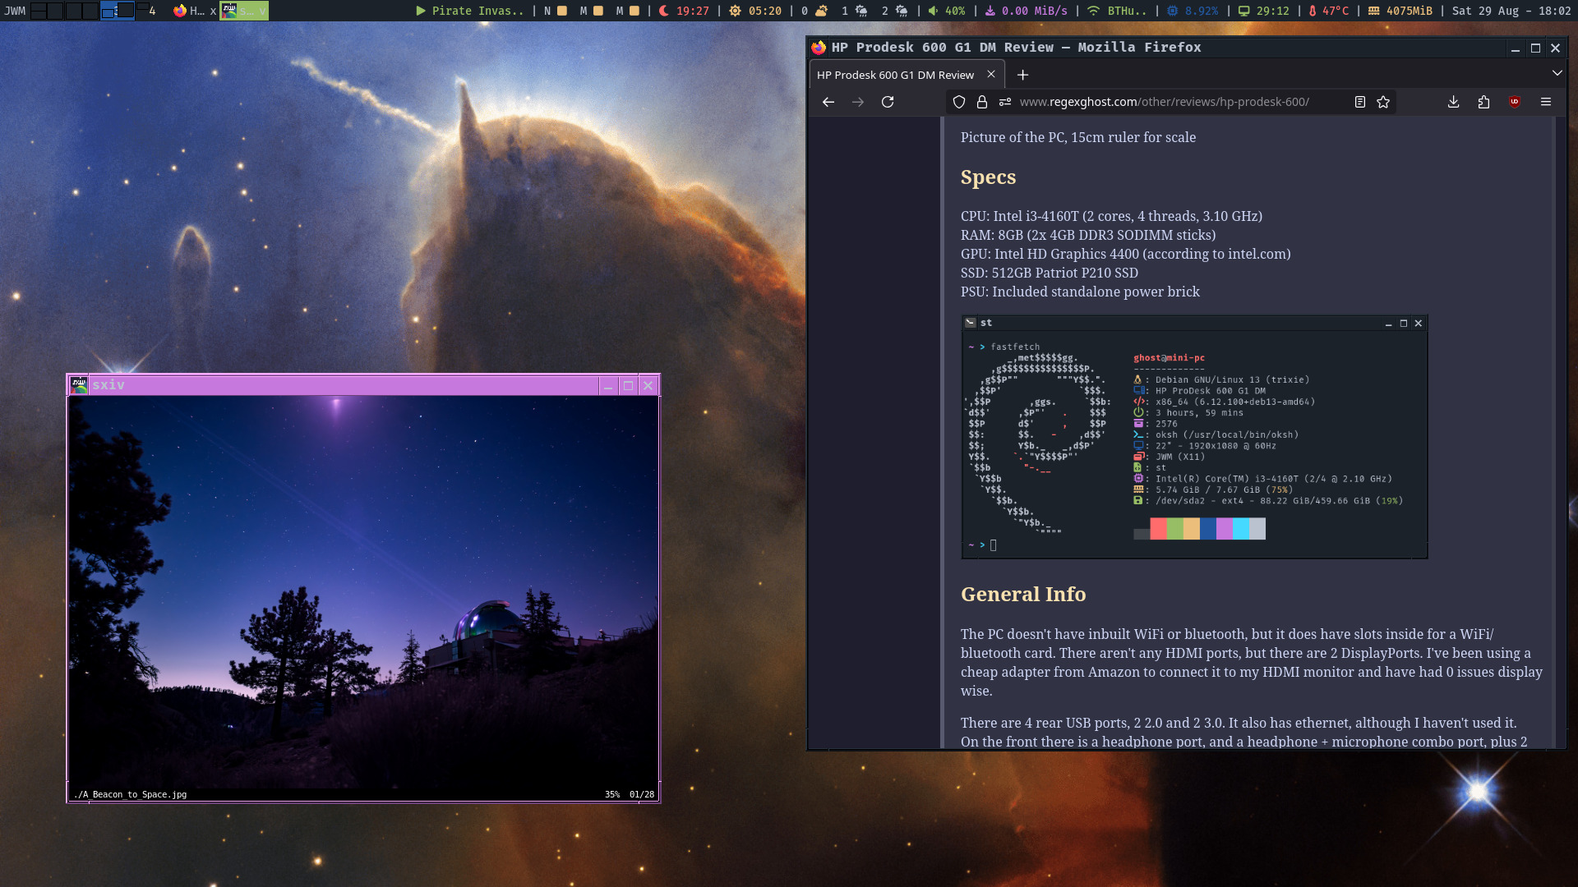Screen dimensions: 1578x887
Task: Click the red color block in fastfetch
Action: 1158,529
